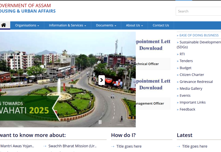Click the Feedback link in sidebar
This screenshot has height=152, width=221.
click(187, 109)
